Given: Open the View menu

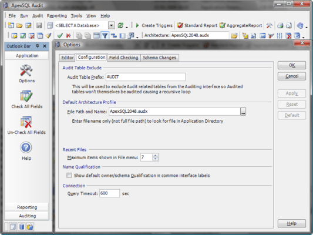Looking at the screenshot, I should click(91, 16).
